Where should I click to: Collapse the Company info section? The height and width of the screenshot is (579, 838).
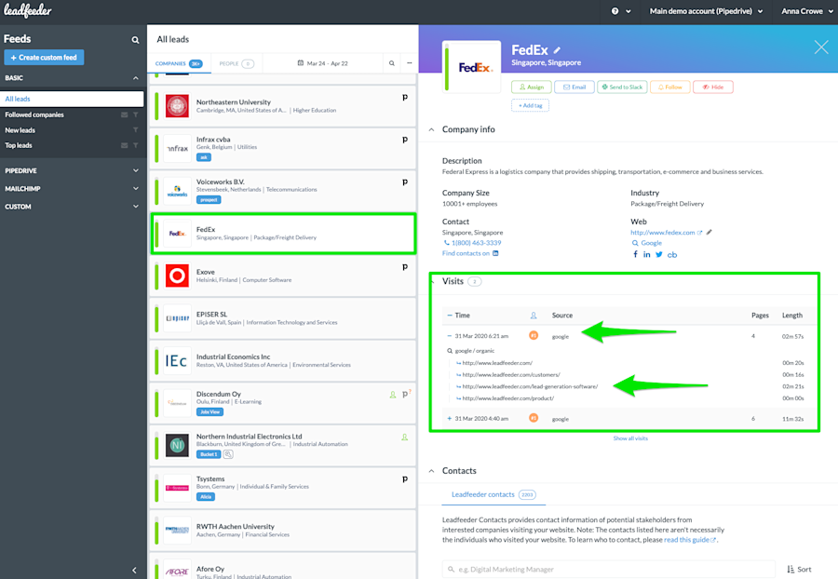(x=431, y=129)
